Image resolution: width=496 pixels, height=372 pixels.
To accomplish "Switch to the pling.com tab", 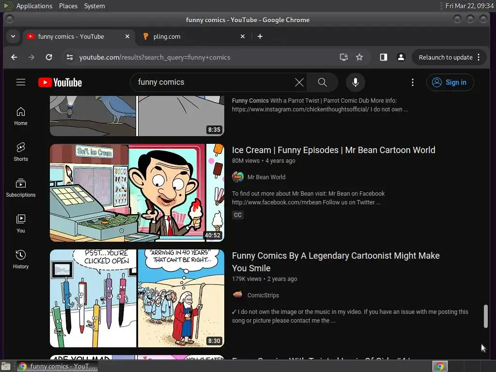I will tap(194, 36).
